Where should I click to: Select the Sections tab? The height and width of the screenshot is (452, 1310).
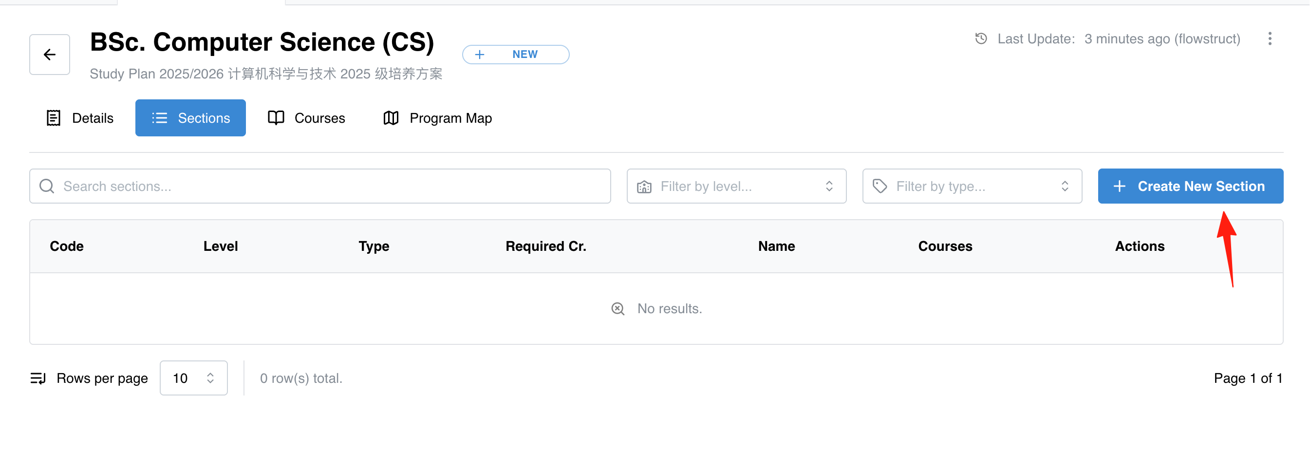(191, 118)
